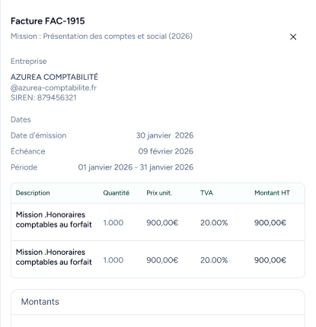Click the first row's 'Mission .Honoraires comptables au forfait' description
This screenshot has width=316, height=327.
pos(54,220)
